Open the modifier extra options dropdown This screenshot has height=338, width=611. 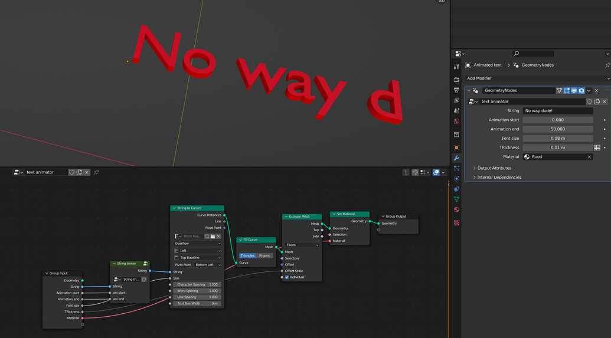point(589,90)
